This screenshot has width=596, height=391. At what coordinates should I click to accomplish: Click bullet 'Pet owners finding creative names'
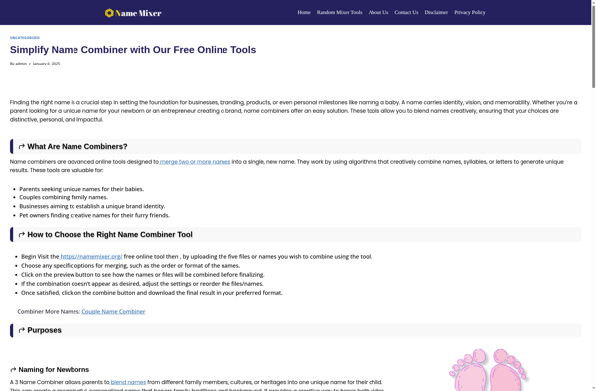point(94,215)
